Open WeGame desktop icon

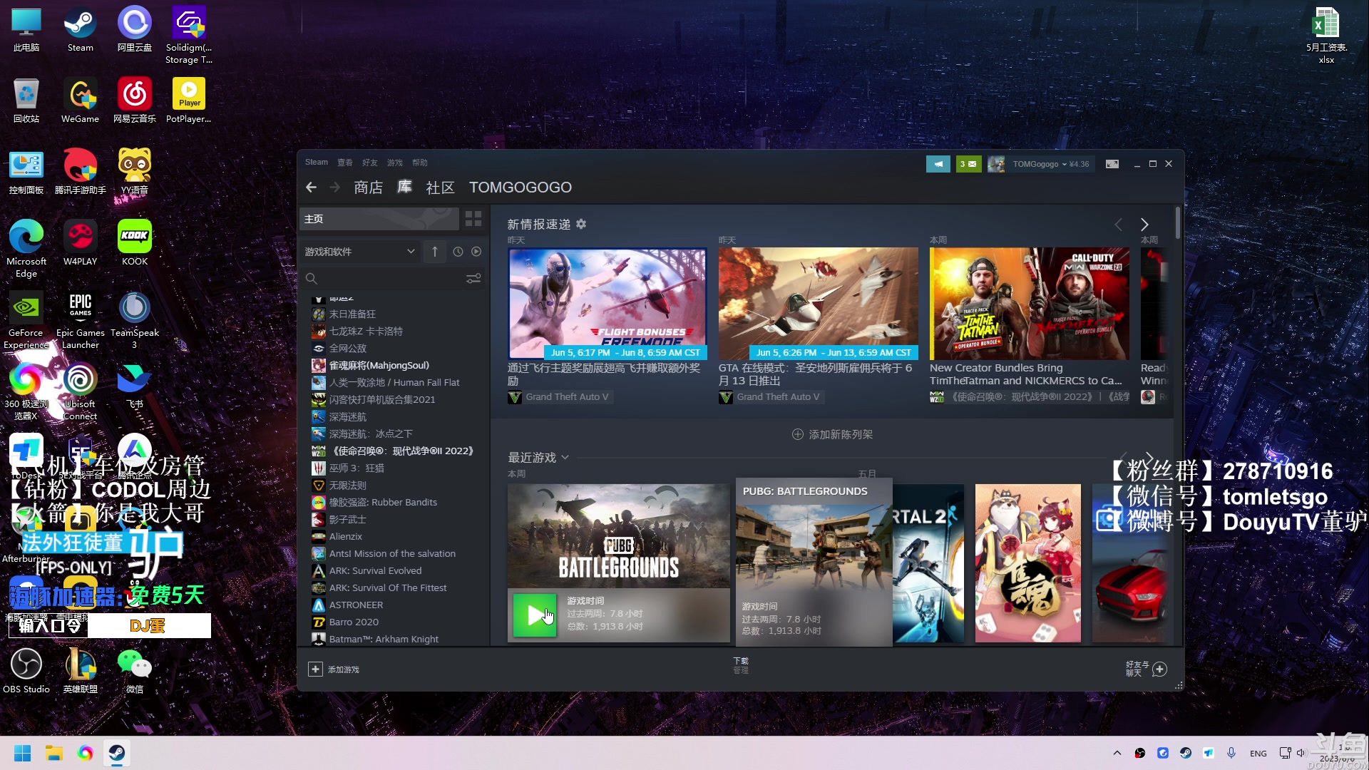click(x=80, y=101)
